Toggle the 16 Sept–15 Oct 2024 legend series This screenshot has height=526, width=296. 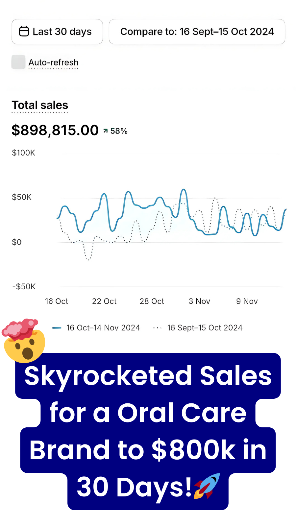tap(205, 328)
